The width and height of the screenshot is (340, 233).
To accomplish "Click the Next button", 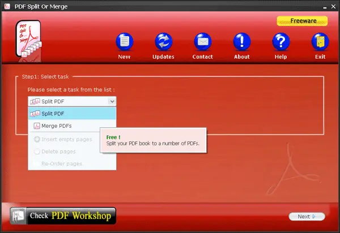I will point(307,217).
